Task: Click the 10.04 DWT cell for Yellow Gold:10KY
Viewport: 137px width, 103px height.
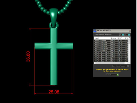Action: (121, 43)
